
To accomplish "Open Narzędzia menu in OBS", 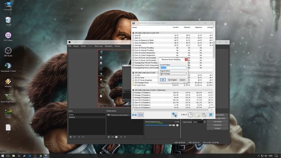I will click(108, 46).
